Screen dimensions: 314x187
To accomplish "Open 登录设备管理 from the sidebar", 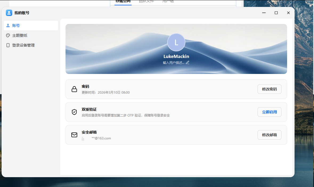I will [x=23, y=45].
